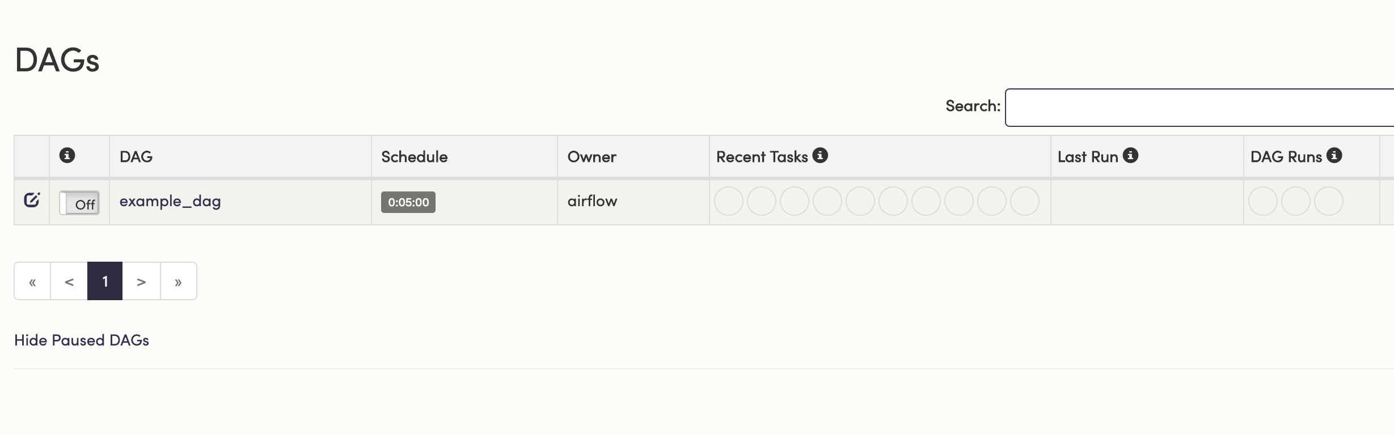Click the fifth Recent Tasks status circle
1394x435 pixels.
click(x=860, y=201)
